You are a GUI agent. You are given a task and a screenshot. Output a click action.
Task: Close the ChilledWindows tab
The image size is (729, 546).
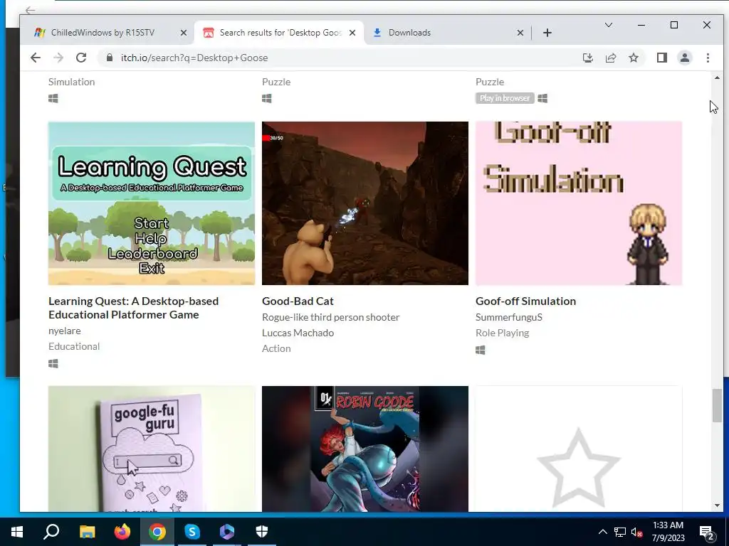183,33
